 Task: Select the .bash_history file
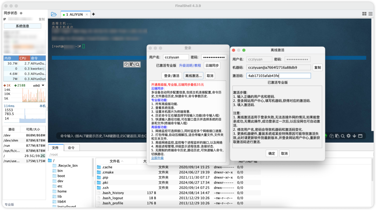coord(179,193)
